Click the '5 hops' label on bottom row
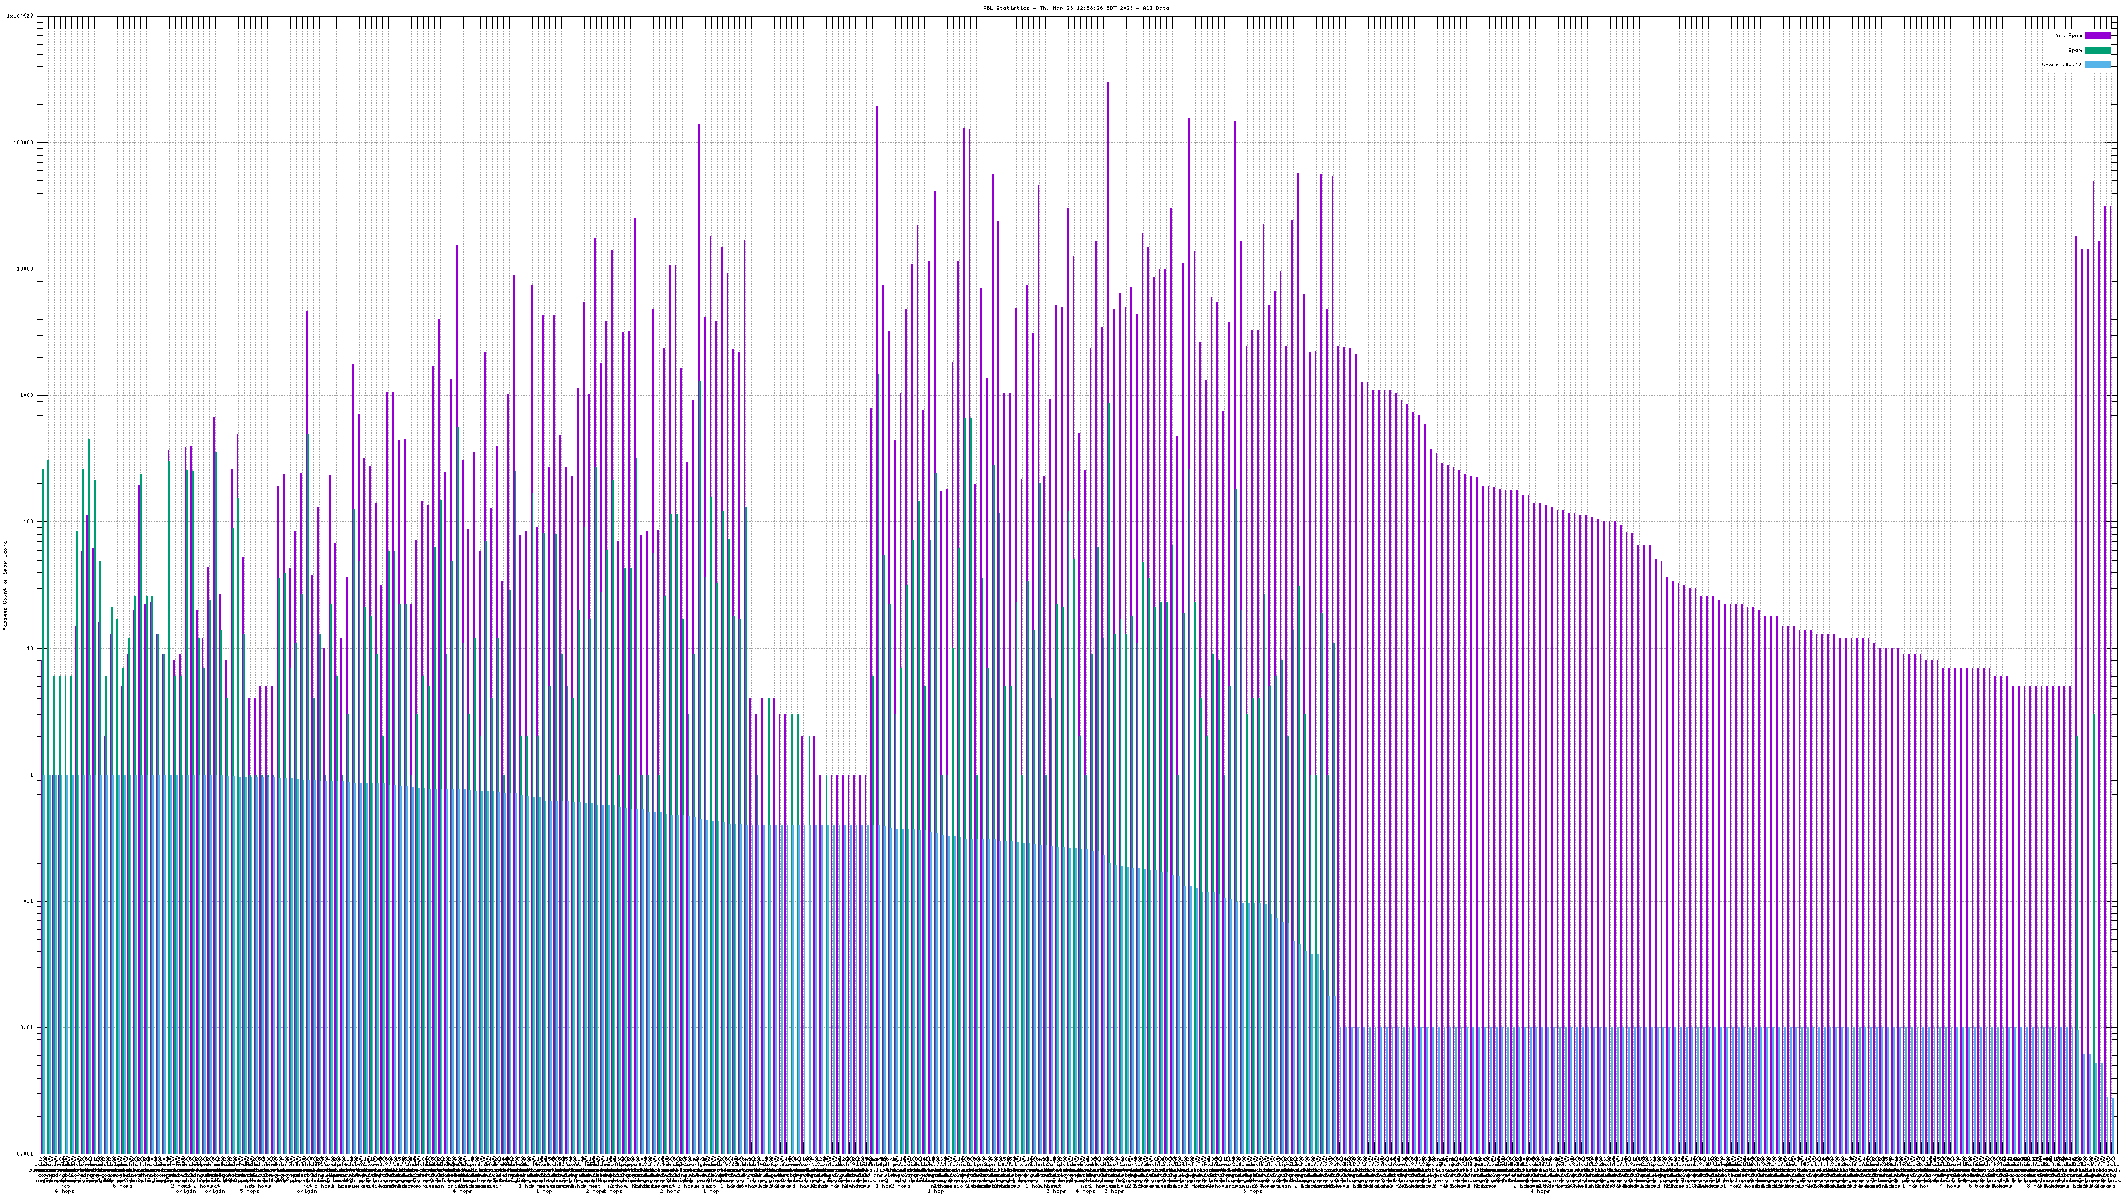The width and height of the screenshot is (2128, 1197). click(x=249, y=1191)
